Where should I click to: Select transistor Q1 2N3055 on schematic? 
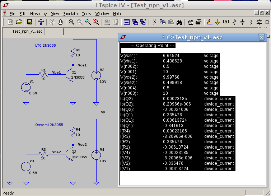point(70,75)
